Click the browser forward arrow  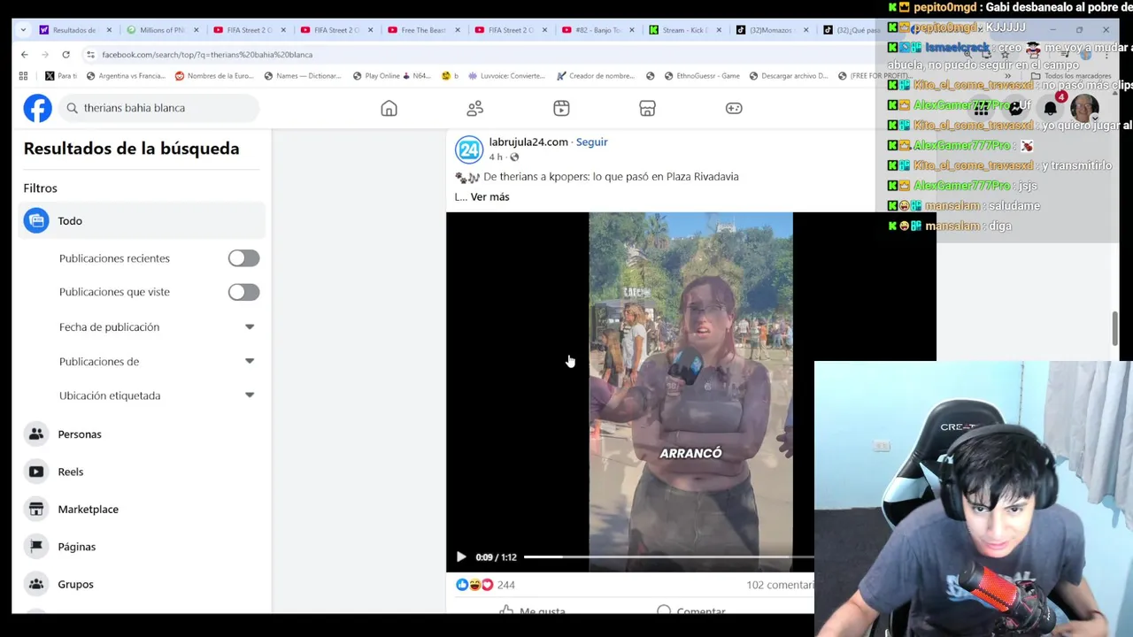tap(45, 54)
